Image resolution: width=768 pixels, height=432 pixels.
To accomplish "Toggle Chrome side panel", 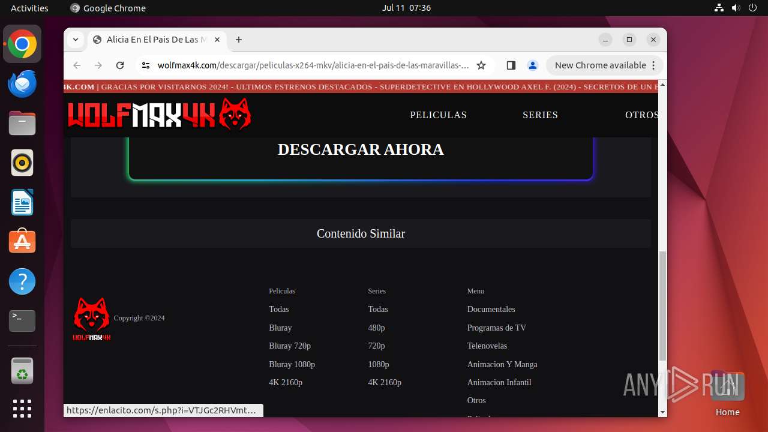I will [x=511, y=65].
